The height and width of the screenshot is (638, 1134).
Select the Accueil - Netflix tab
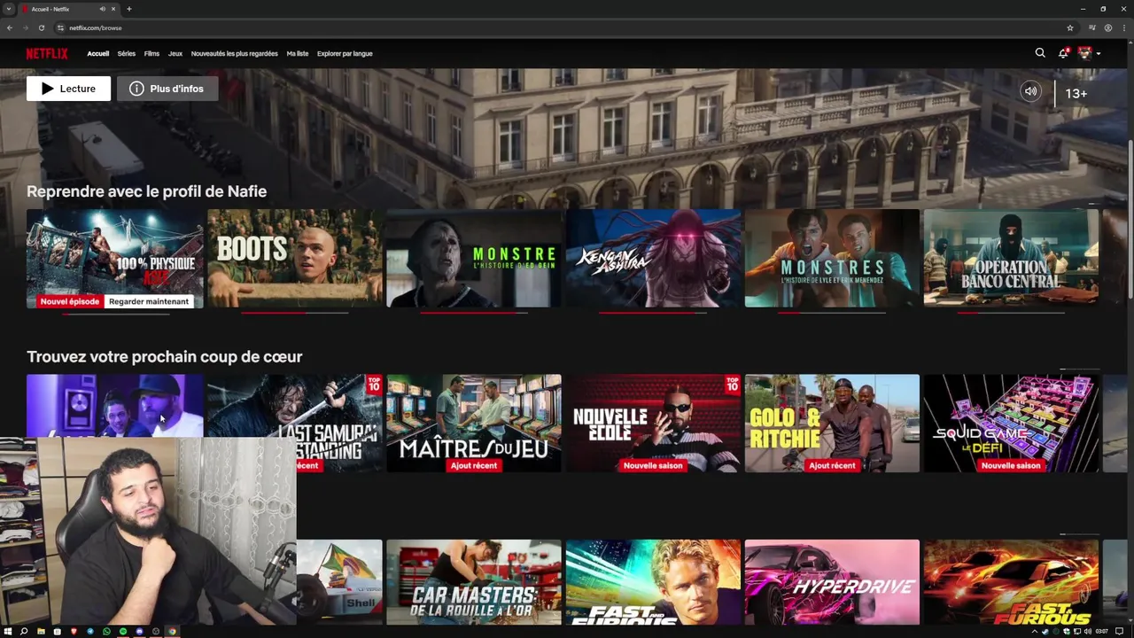tap(69, 9)
